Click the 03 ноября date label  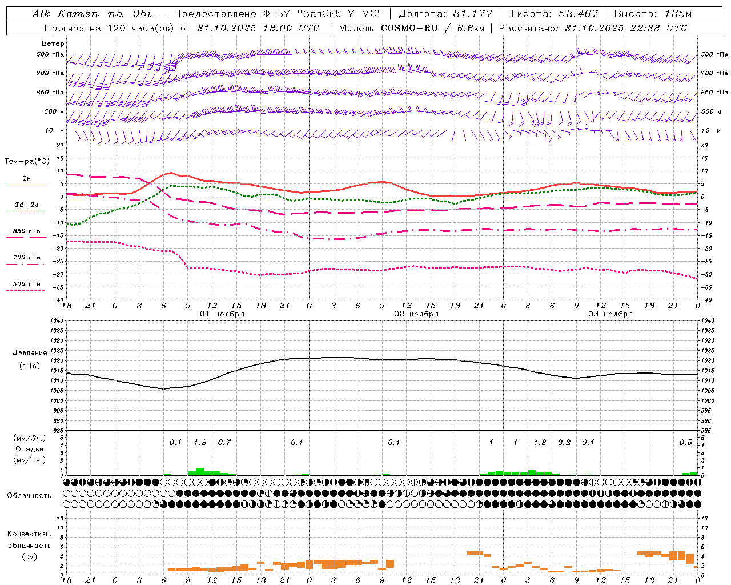pyautogui.click(x=610, y=314)
